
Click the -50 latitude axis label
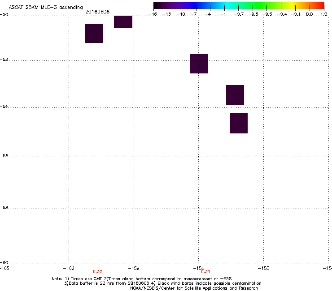click(4, 15)
